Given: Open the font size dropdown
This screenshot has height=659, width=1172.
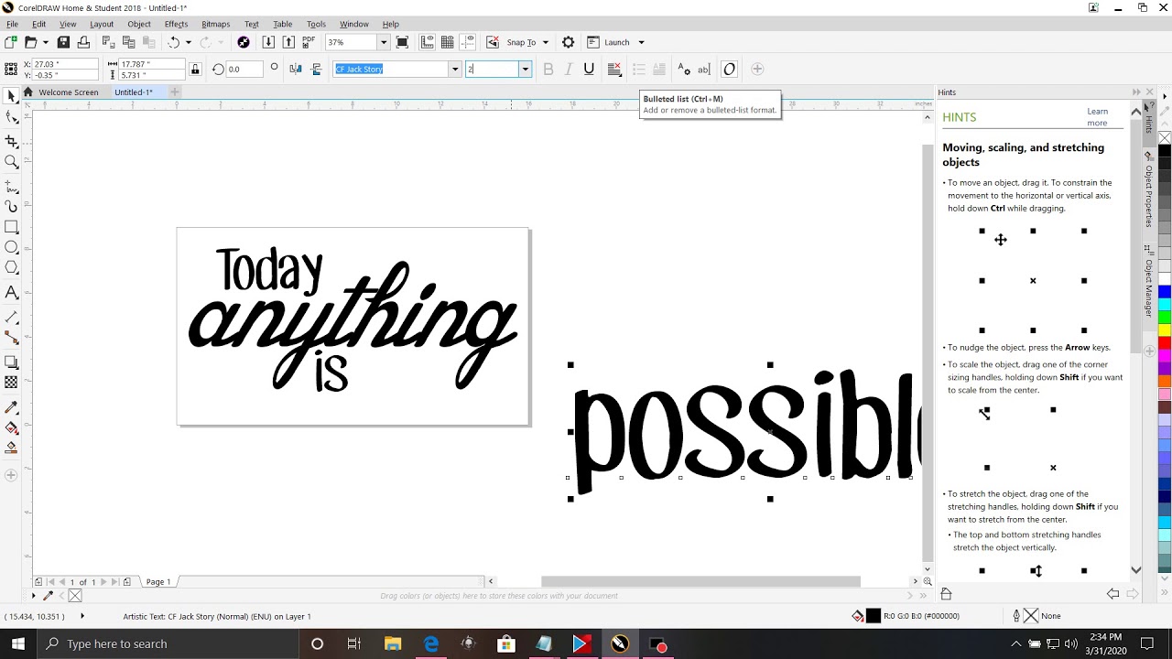Looking at the screenshot, I should click(x=525, y=69).
